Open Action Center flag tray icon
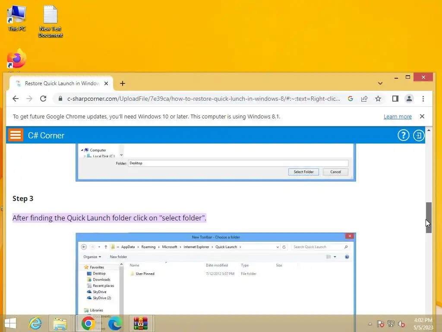The height and width of the screenshot is (332, 442). point(380,324)
